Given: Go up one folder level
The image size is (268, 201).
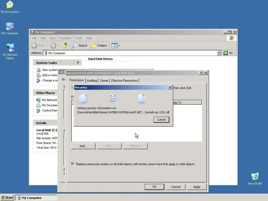Looking at the screenshot, I should [65, 46].
